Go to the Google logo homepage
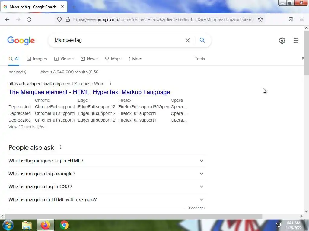The width and height of the screenshot is (309, 231). pyautogui.click(x=21, y=41)
